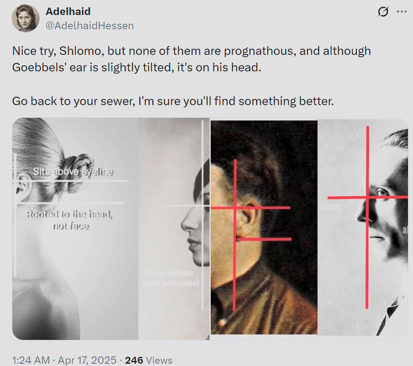The height and width of the screenshot is (366, 413).
Task: Click Adelhaid's round profile avatar
Action: tap(25, 18)
